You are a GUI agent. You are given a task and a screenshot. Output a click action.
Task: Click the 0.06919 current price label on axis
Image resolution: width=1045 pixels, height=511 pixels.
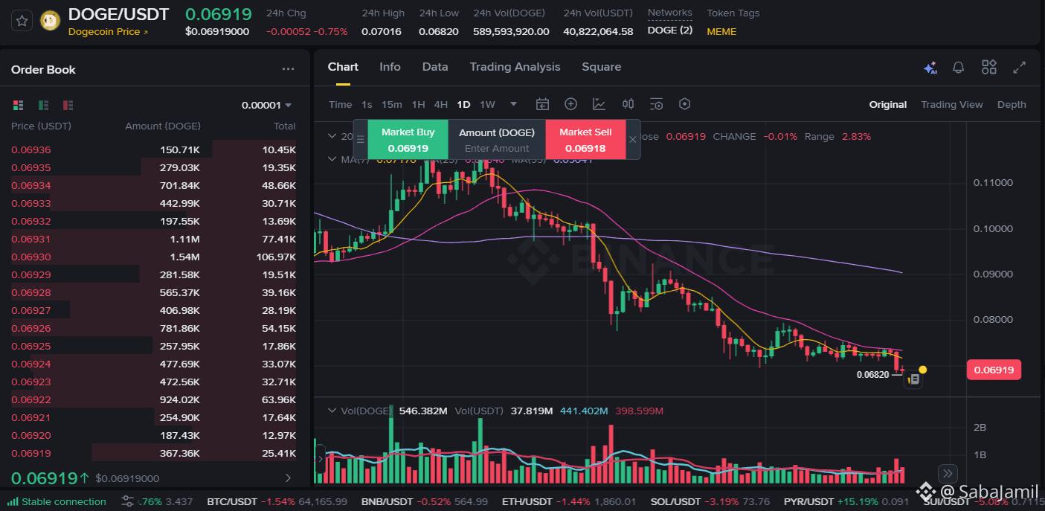click(x=993, y=370)
